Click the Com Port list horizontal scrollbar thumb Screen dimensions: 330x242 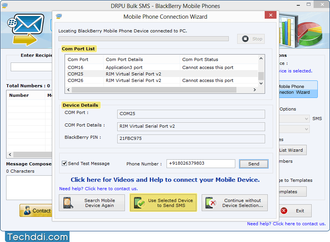click(x=154, y=90)
